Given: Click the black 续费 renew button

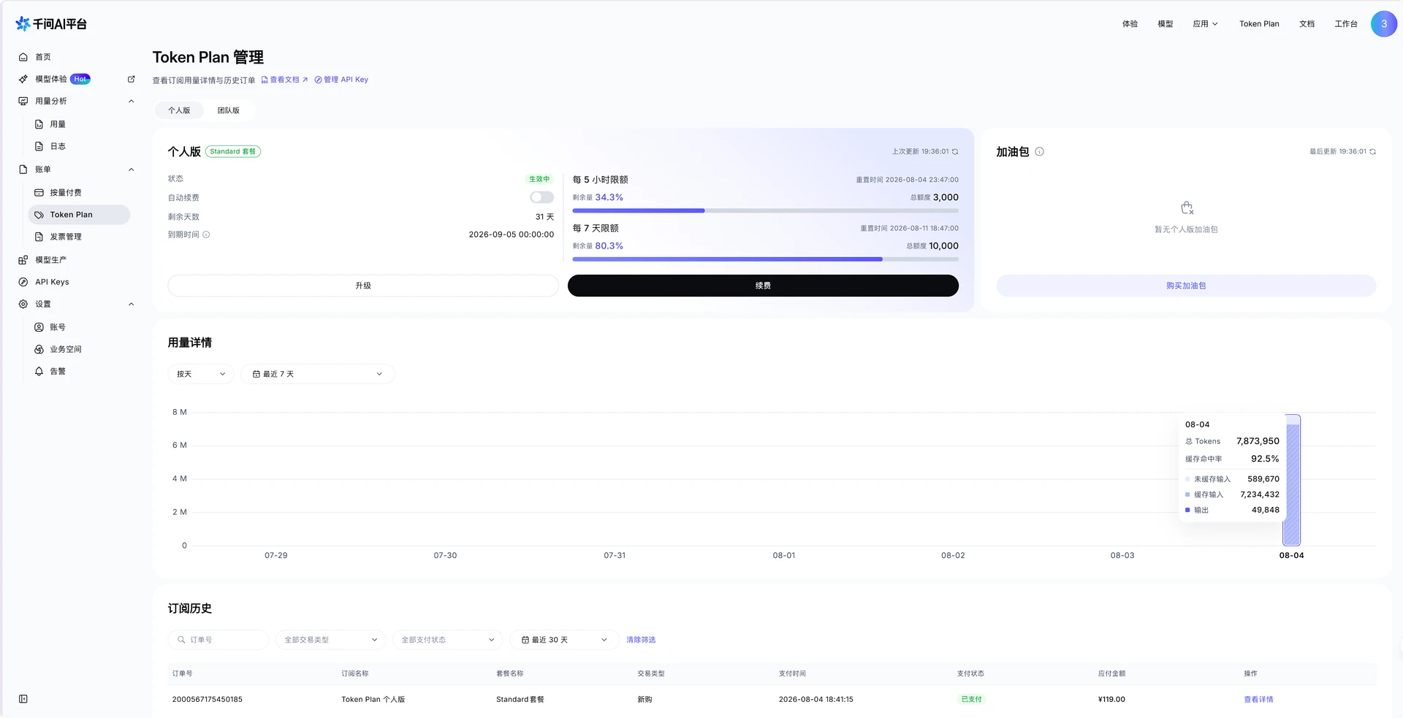Looking at the screenshot, I should 763,286.
